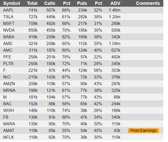Open the Comments column header
This screenshot has width=168, height=142.
point(148,3)
